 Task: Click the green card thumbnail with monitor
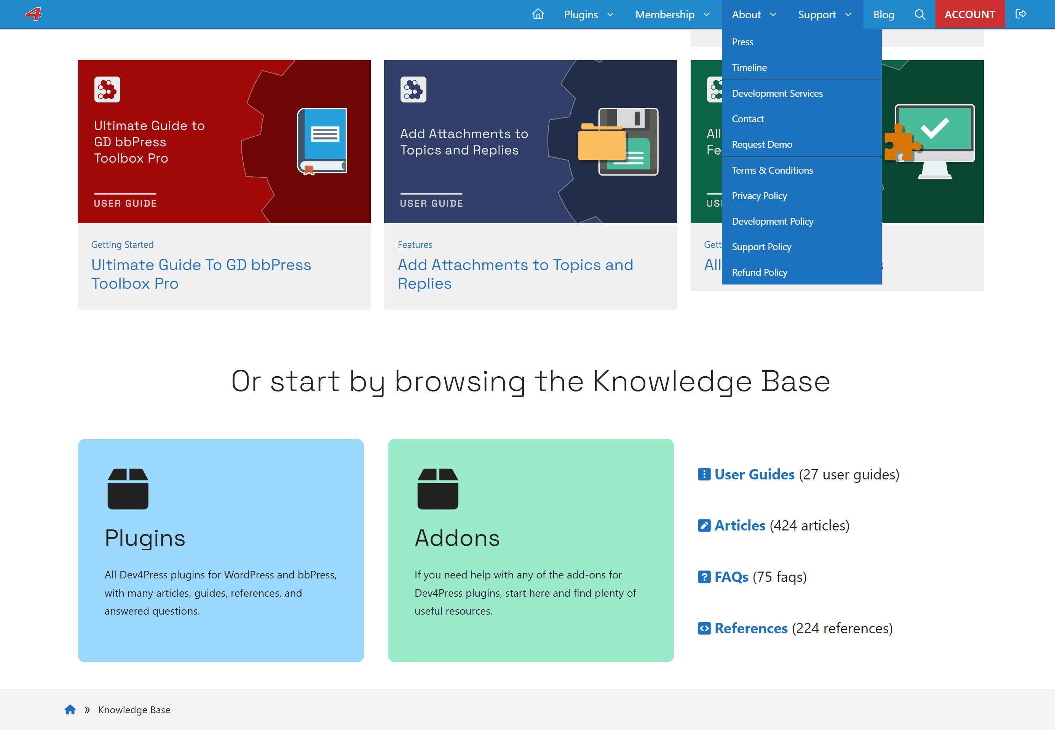tap(932, 141)
